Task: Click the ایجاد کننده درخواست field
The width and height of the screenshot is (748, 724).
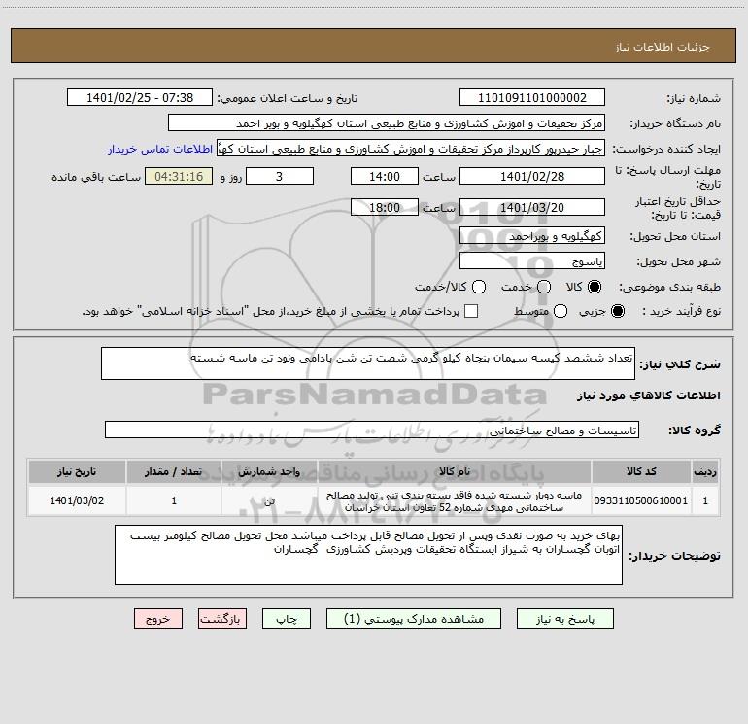Action: point(411,149)
